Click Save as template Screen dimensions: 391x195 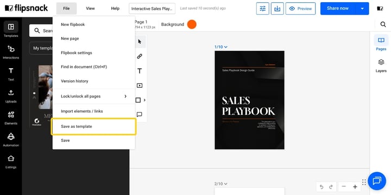pyautogui.click(x=94, y=126)
